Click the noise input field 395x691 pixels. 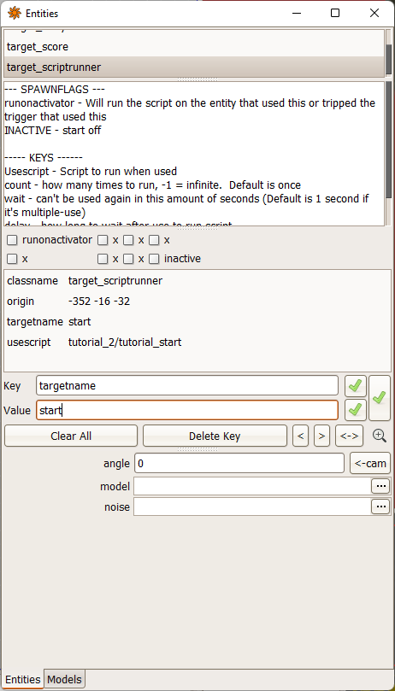click(252, 507)
